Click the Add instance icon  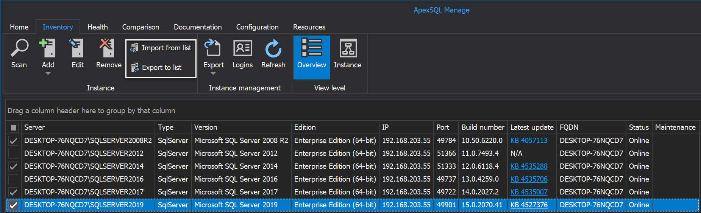[x=48, y=48]
